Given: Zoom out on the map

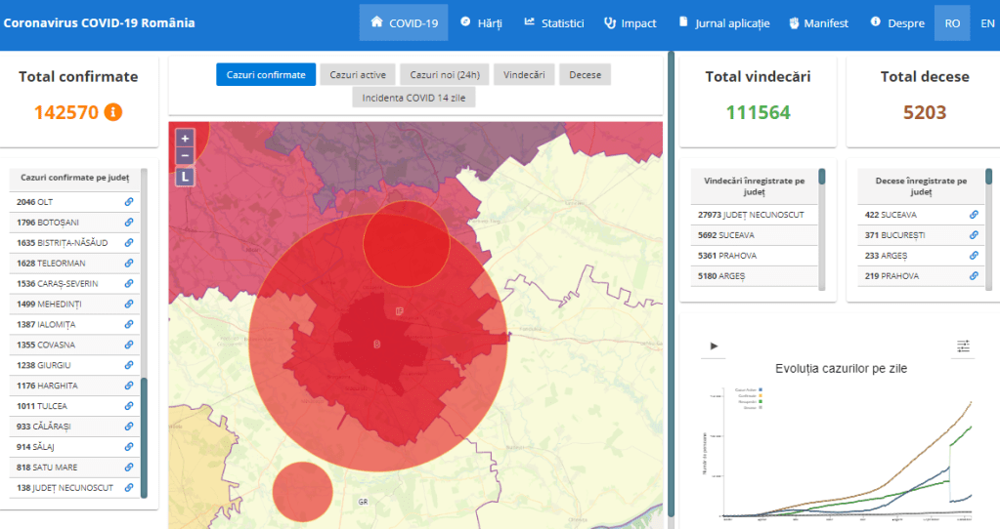Looking at the screenshot, I should (x=185, y=155).
